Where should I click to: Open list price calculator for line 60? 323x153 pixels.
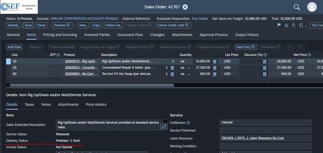[x=215, y=74]
